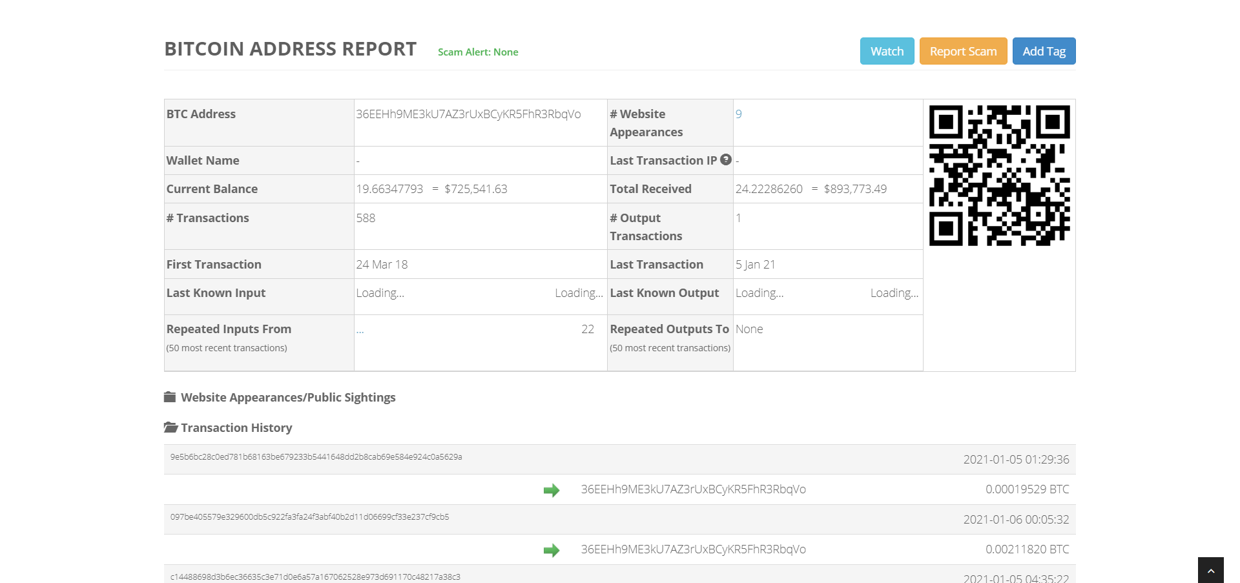
Task: Expand Website Appearances/Public Sightings section
Action: click(288, 397)
